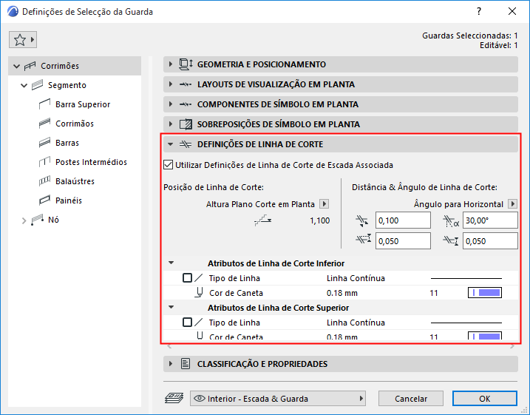The width and height of the screenshot is (530, 415).
Task: Pick Superior Cor de Caneta pen swatch
Action: (x=485, y=336)
